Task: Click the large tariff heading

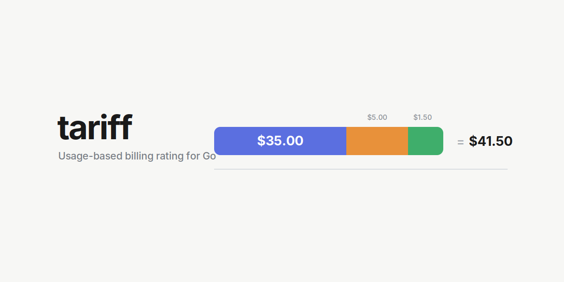Action: [x=95, y=127]
